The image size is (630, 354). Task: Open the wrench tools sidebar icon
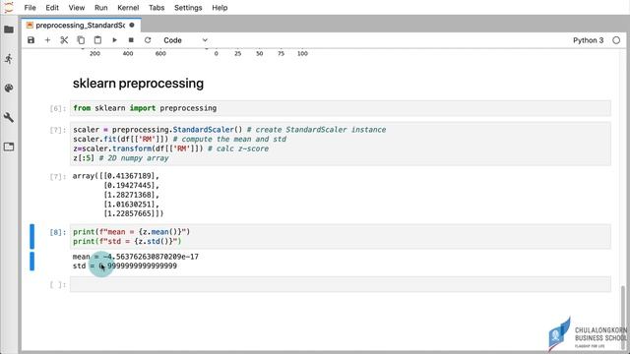(9, 118)
